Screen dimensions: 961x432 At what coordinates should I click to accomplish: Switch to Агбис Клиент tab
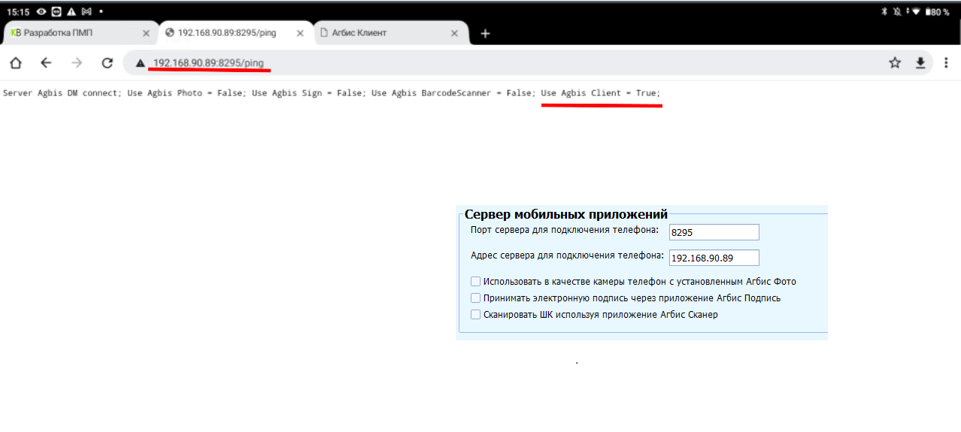coord(390,33)
